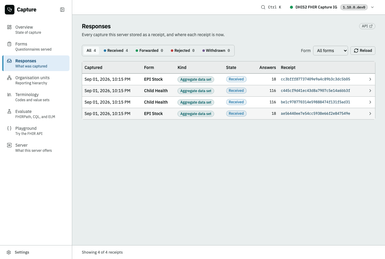
Task: Open the All forms dropdown
Action: click(x=331, y=51)
